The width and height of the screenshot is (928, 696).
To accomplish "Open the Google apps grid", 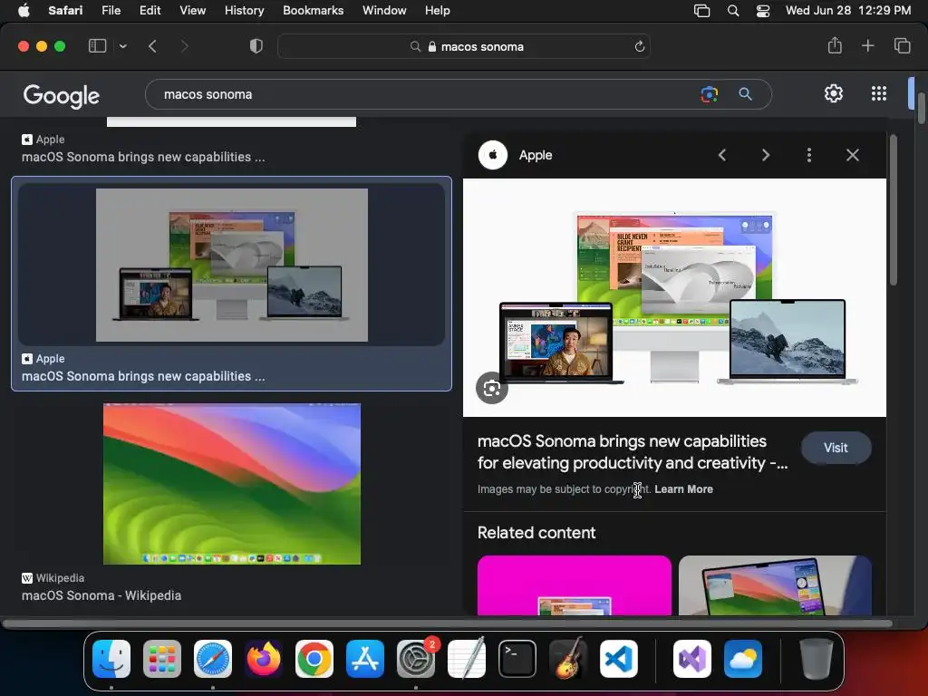I will coord(879,93).
